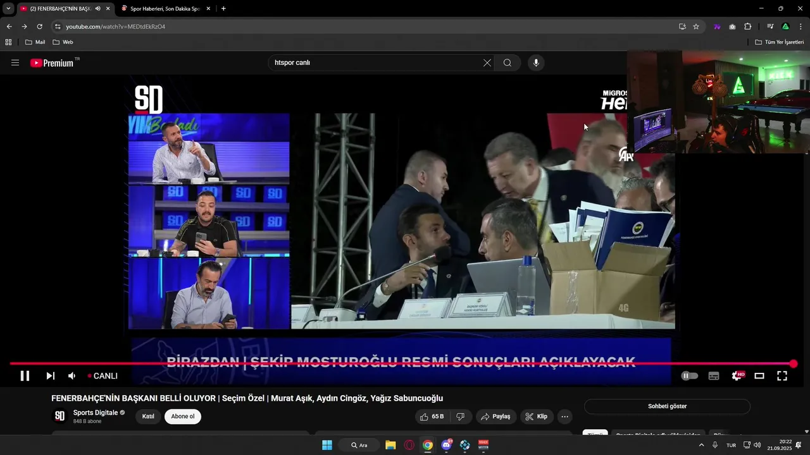
Task: Mute the video player volume
Action: pos(72,376)
